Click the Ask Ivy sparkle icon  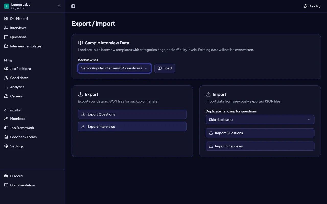click(x=306, y=6)
